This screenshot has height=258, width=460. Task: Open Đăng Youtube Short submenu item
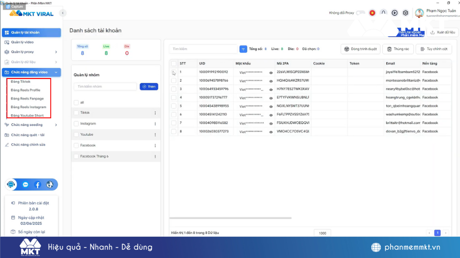27,116
